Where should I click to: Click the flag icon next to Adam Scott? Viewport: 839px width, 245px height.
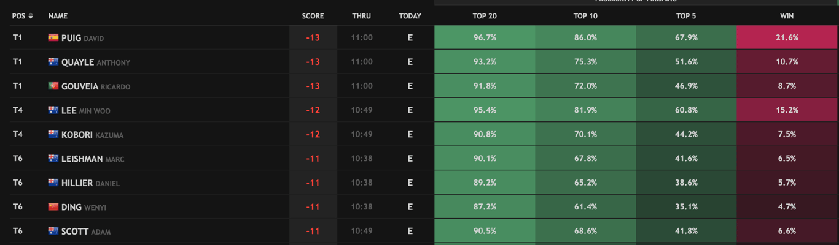coord(53,232)
